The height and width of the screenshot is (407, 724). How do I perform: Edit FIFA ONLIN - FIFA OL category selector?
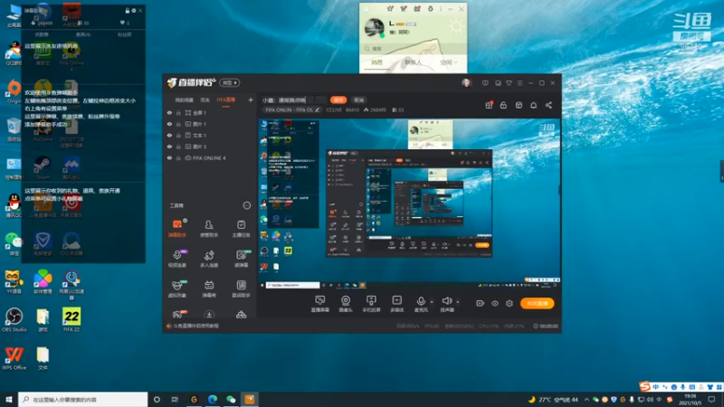(291, 109)
